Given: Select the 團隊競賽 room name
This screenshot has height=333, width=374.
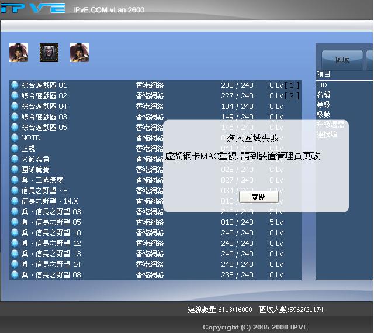Looking at the screenshot, I should 35,169.
